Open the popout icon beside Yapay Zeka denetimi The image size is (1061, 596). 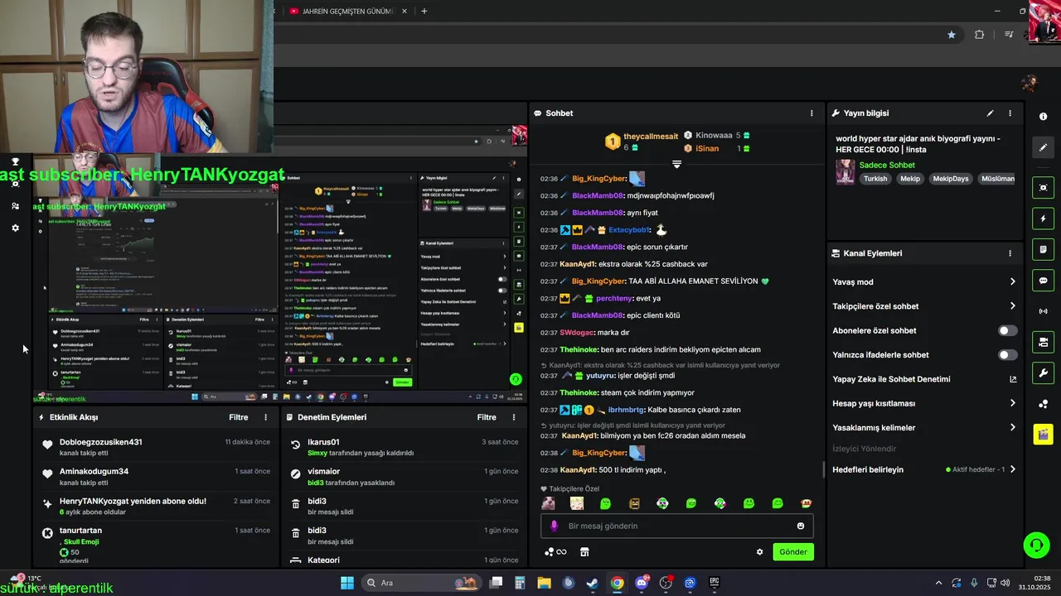(x=1012, y=379)
